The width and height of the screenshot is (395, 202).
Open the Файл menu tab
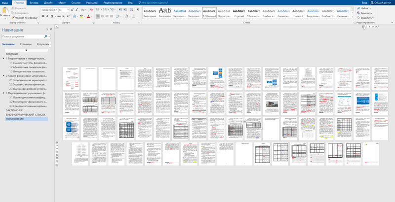point(5,3)
